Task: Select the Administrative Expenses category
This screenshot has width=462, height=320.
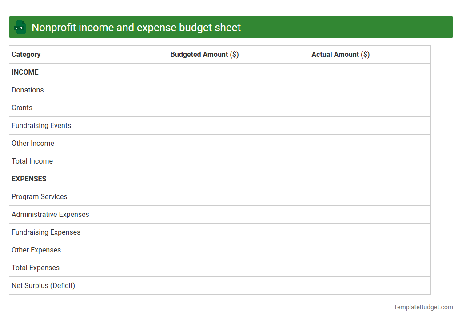Action: tap(50, 214)
